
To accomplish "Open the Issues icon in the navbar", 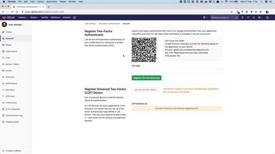I will [x=242, y=18].
